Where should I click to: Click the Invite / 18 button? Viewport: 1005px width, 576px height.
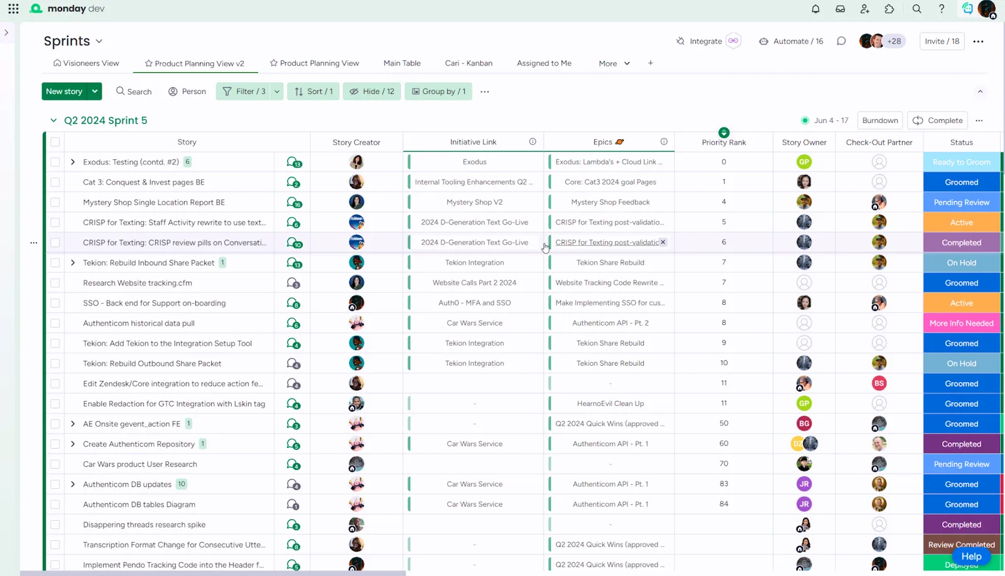(x=942, y=41)
